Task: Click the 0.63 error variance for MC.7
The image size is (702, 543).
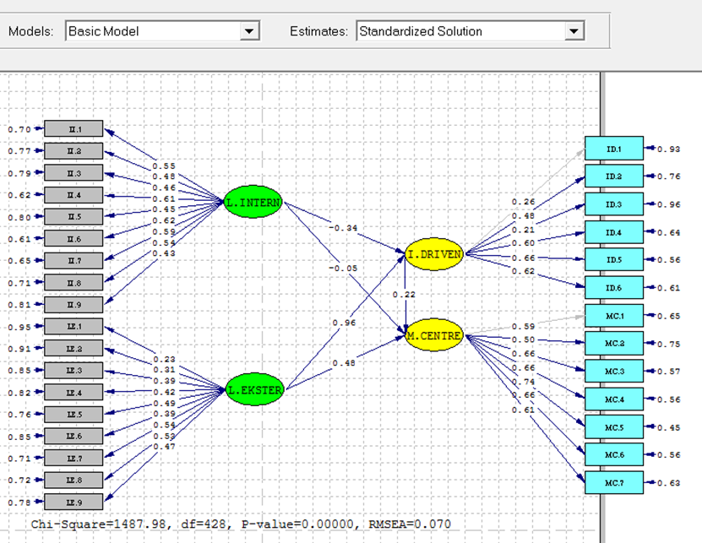Action: tap(668, 483)
